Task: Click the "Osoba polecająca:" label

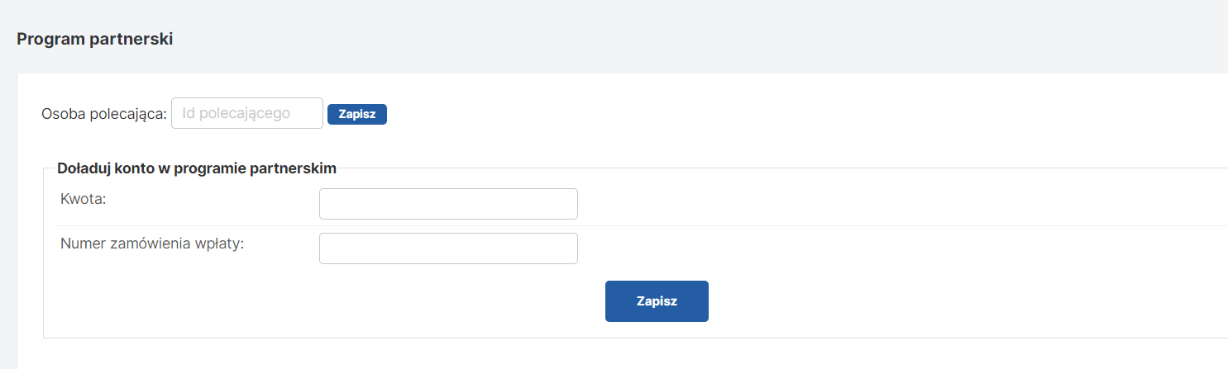Action: 104,114
